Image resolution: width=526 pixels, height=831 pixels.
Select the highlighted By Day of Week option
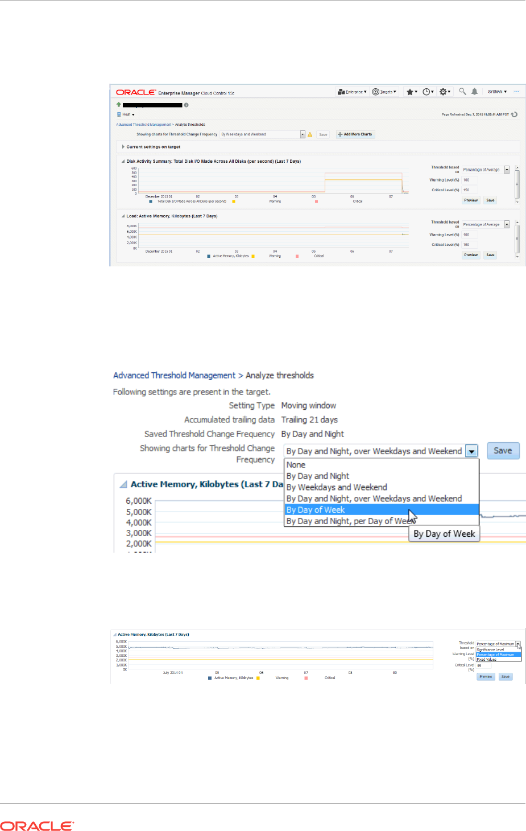pyautogui.click(x=382, y=510)
